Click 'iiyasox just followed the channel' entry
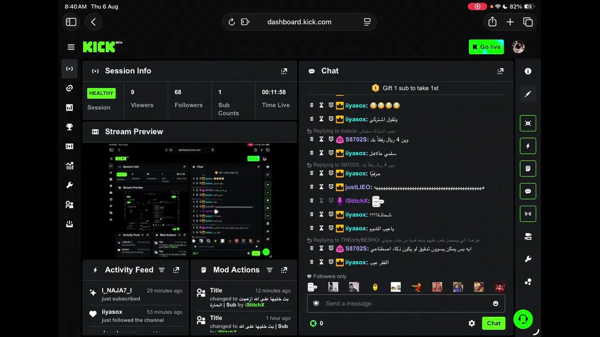This screenshot has width=600, height=337. point(135,316)
